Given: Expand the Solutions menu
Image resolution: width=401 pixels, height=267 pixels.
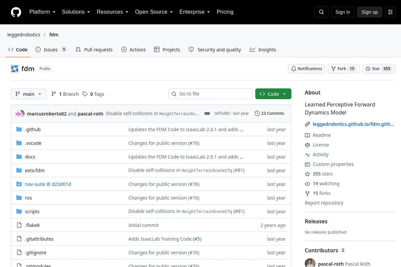Looking at the screenshot, I should click(76, 12).
